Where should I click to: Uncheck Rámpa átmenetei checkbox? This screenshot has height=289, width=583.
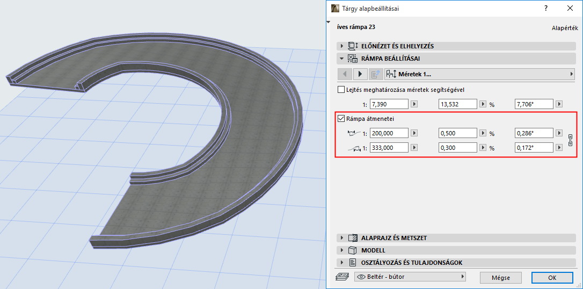[340, 119]
